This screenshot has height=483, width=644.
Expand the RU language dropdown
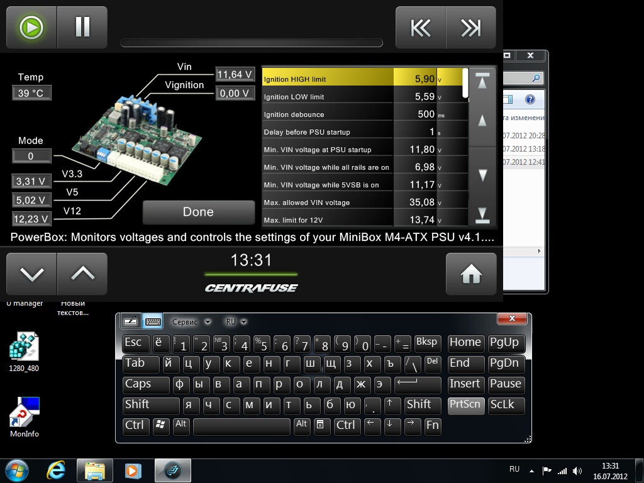tap(236, 322)
